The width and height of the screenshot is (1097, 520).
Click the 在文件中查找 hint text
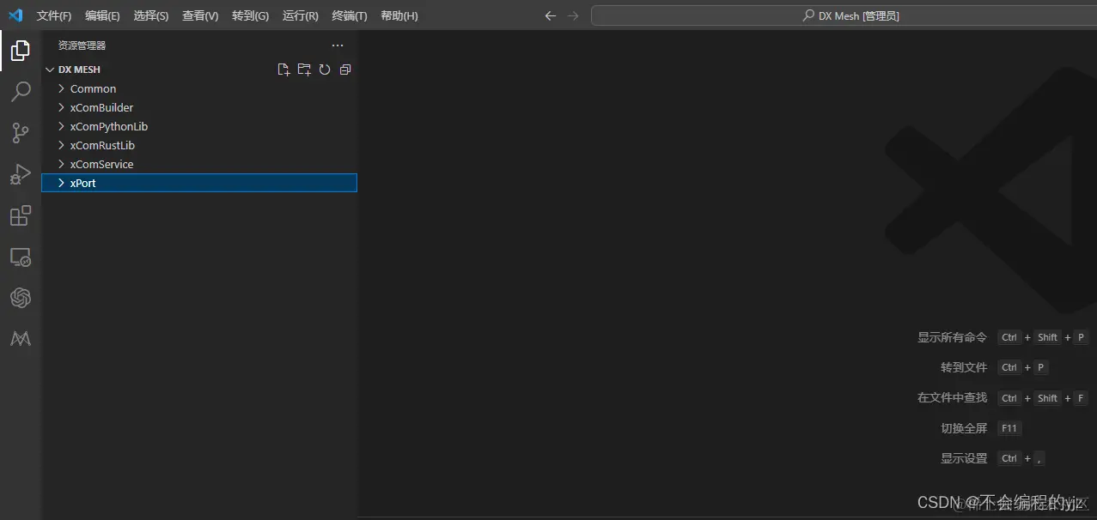pyautogui.click(x=952, y=398)
